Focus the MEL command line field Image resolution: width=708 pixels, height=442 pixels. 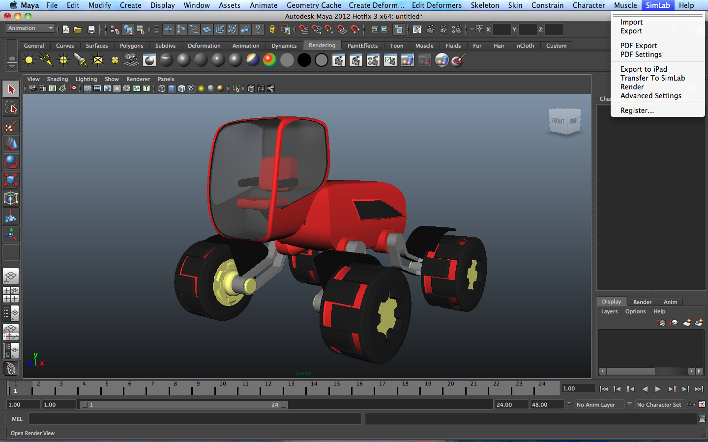point(195,419)
